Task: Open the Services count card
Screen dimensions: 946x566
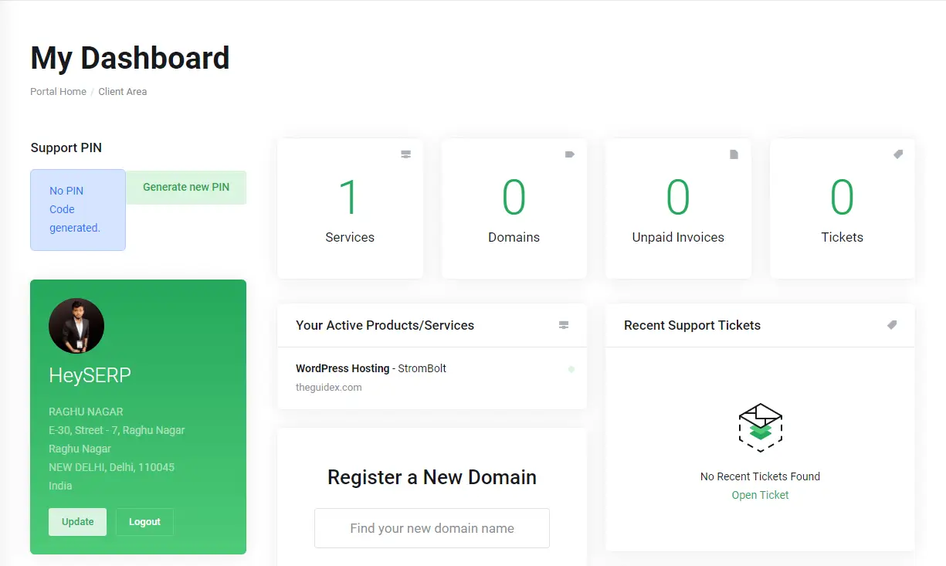Action: coord(350,208)
